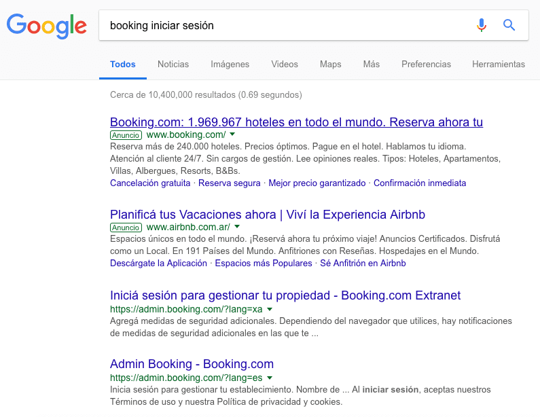This screenshot has height=417, width=540.
Task: Open Iniciá sesión Booking.com Extranet result
Action: pos(285,295)
